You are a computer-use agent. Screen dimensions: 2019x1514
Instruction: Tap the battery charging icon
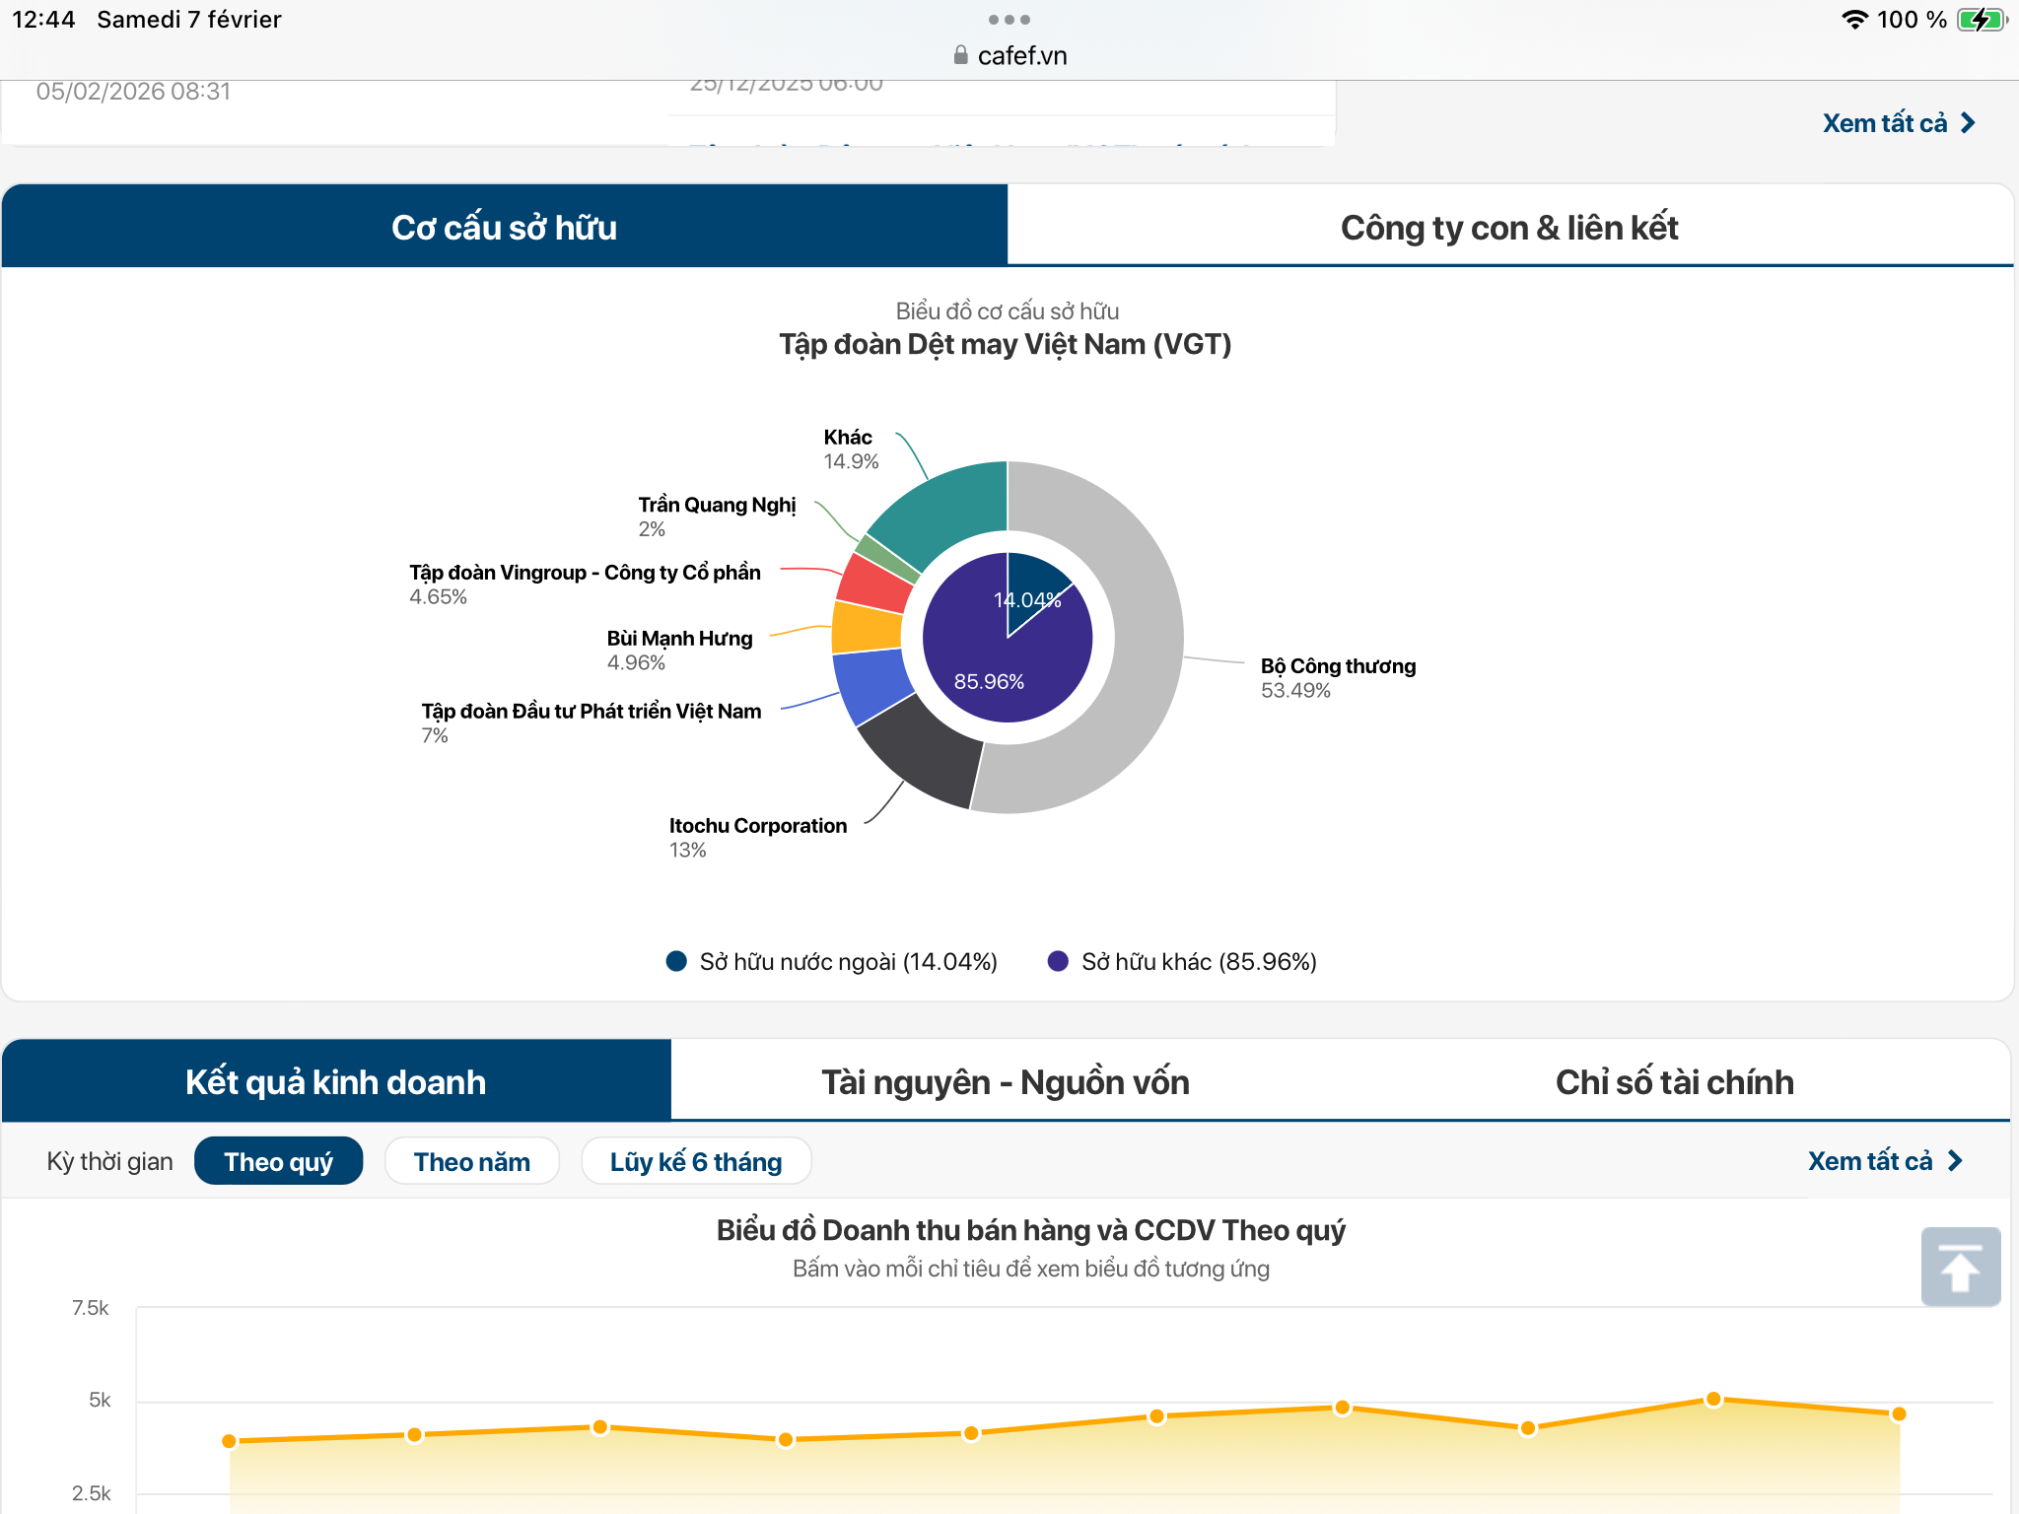pyautogui.click(x=1981, y=20)
